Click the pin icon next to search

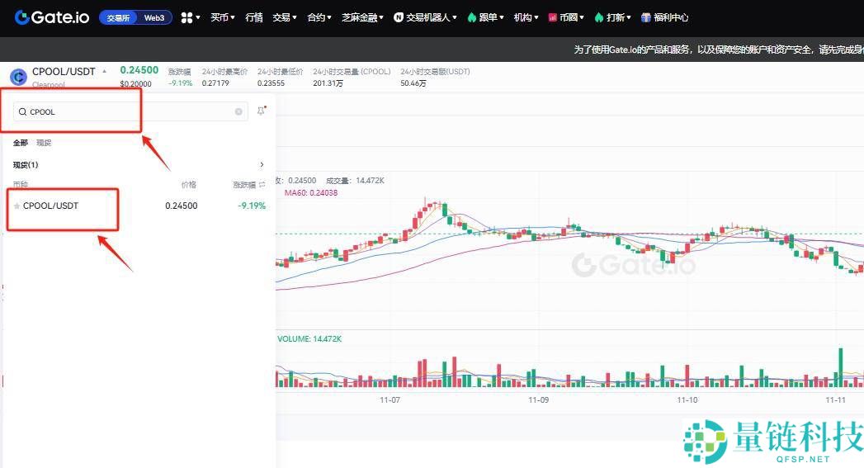pos(262,111)
